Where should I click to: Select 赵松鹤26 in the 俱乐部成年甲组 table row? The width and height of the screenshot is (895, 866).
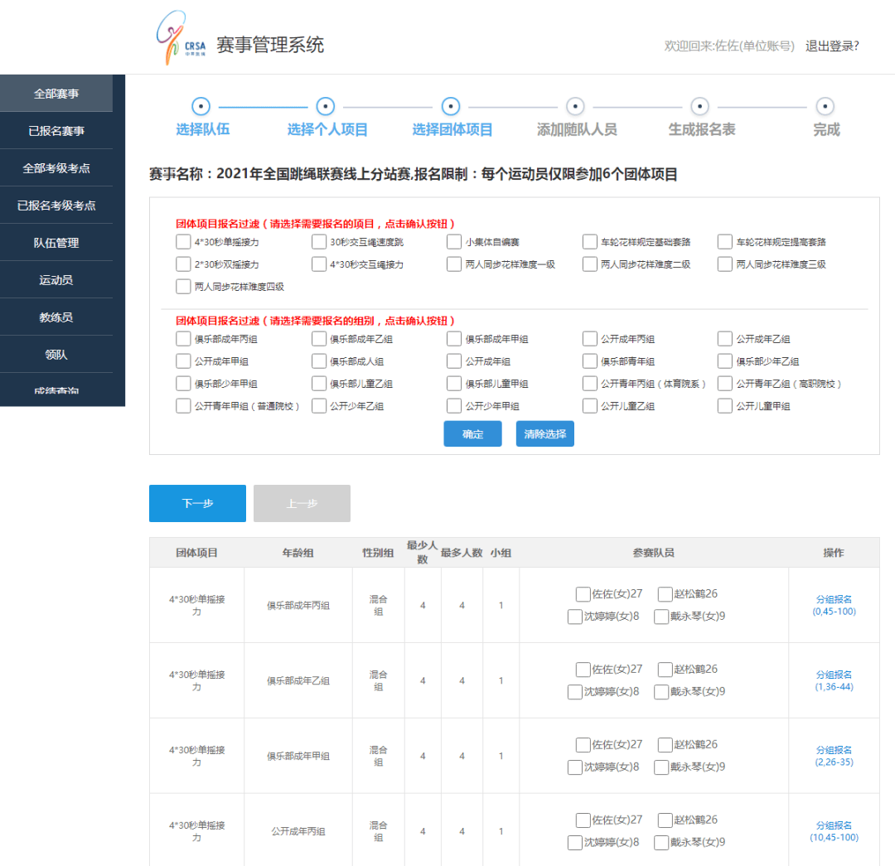pos(665,745)
